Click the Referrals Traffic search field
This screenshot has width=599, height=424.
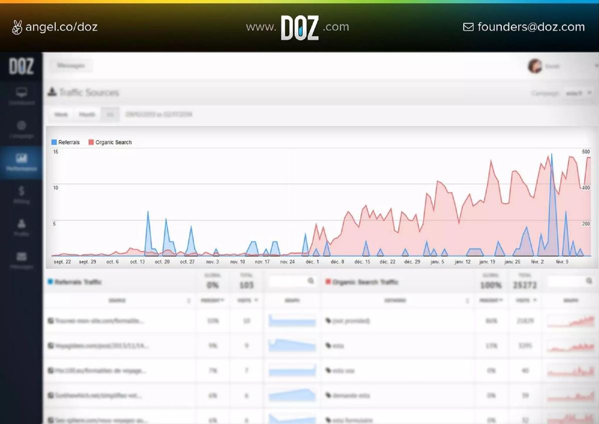click(x=293, y=281)
